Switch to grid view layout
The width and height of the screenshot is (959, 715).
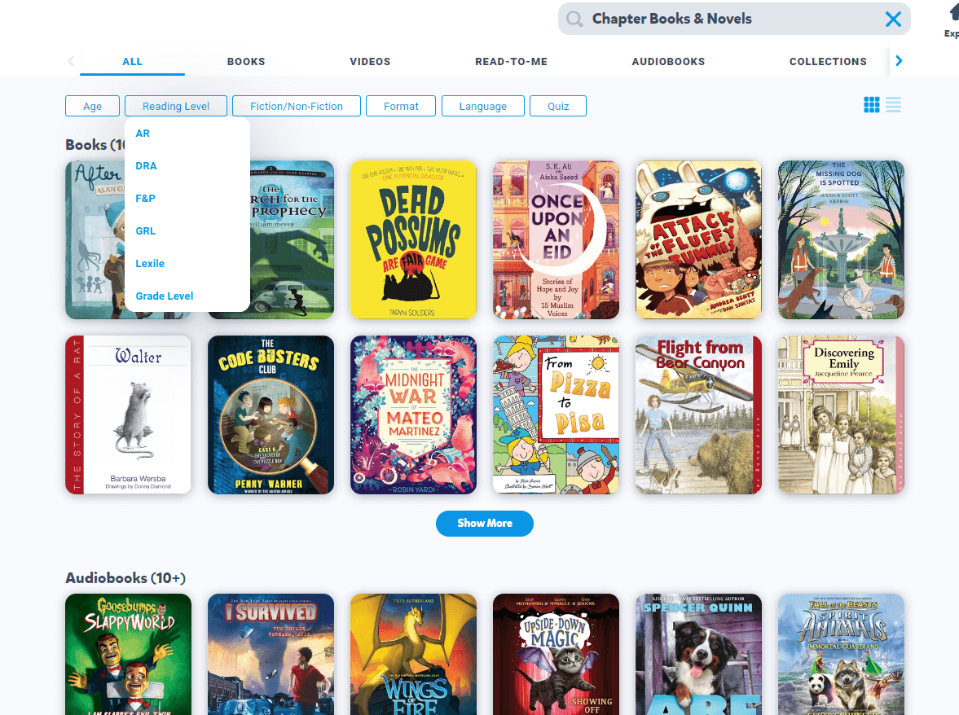tap(872, 105)
